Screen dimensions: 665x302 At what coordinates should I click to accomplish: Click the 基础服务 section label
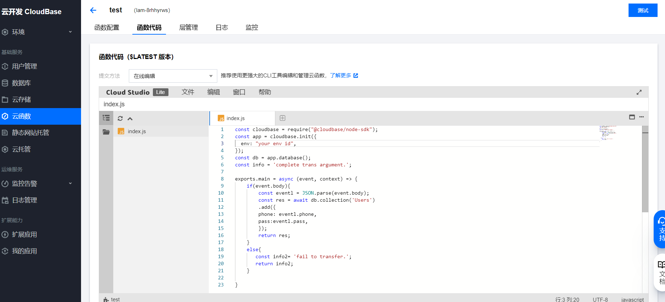pos(12,52)
